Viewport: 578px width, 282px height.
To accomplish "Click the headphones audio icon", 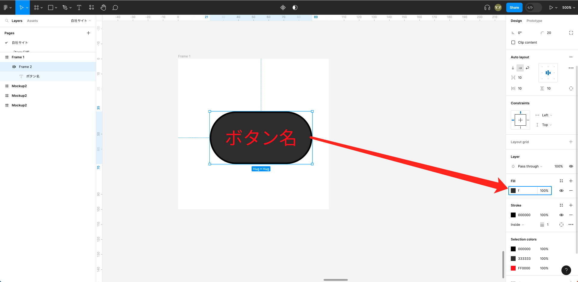I will tap(487, 8).
